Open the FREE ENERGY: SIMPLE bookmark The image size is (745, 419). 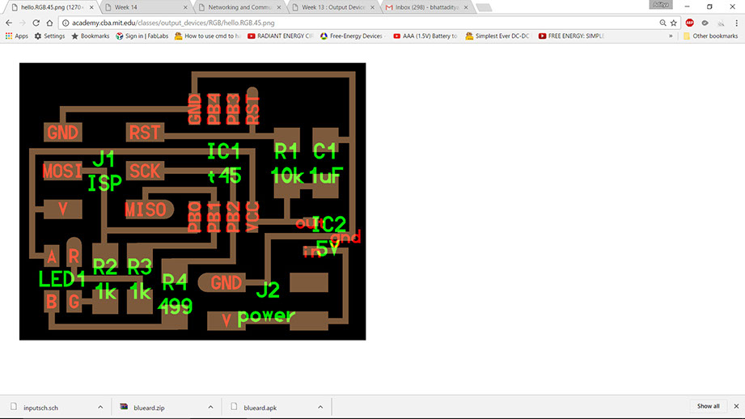coord(571,36)
